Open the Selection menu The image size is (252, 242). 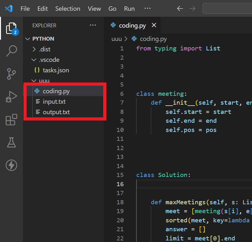coord(68,9)
